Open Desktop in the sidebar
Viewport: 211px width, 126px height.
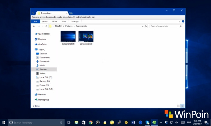(41, 54)
